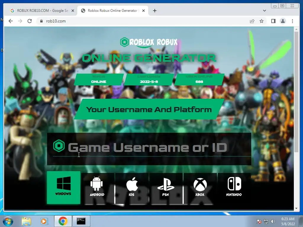Bookmark this page with the star icon
Image resolution: width=303 pixels, height=227 pixels.
[x=262, y=21]
